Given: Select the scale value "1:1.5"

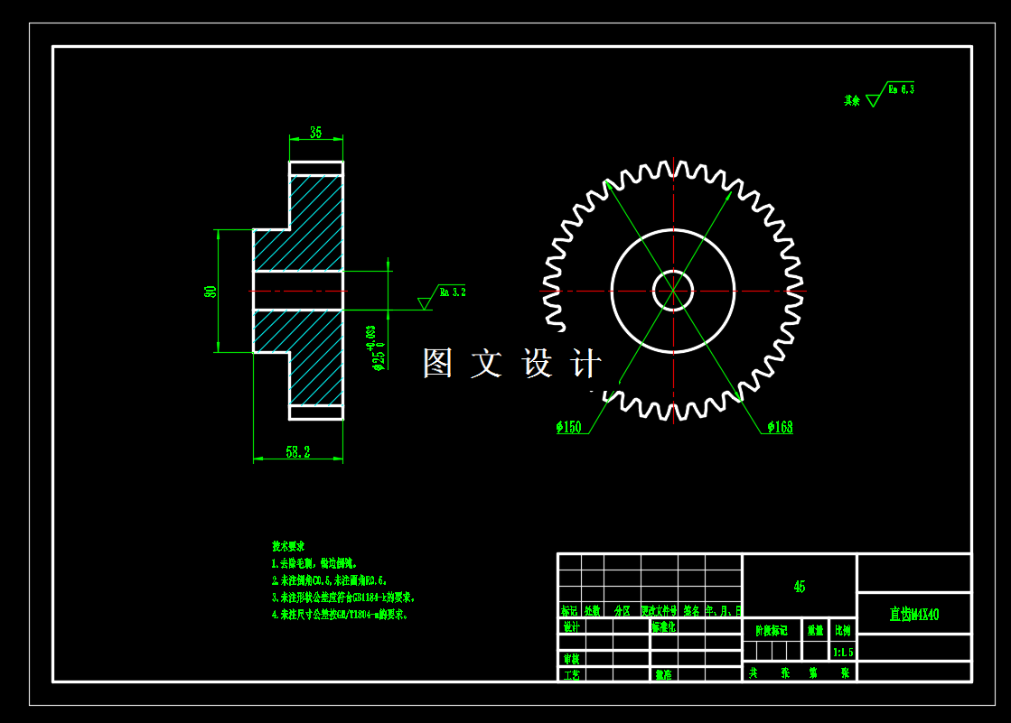Looking at the screenshot, I should (843, 652).
